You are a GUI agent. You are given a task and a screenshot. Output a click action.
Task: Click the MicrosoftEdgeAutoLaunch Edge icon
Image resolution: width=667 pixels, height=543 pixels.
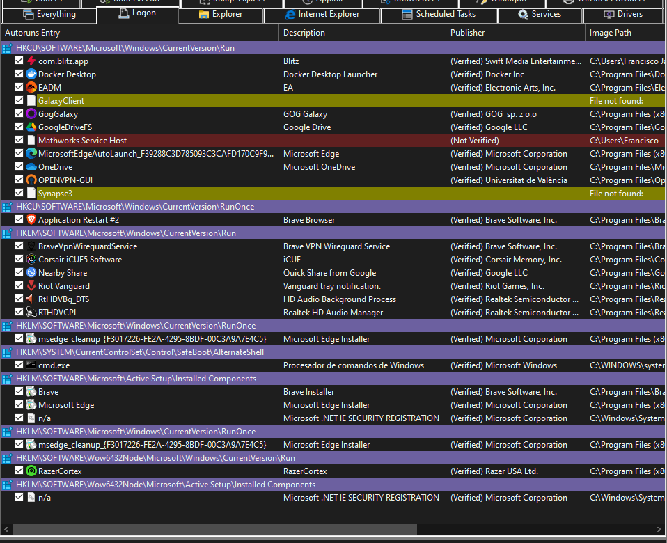(31, 153)
